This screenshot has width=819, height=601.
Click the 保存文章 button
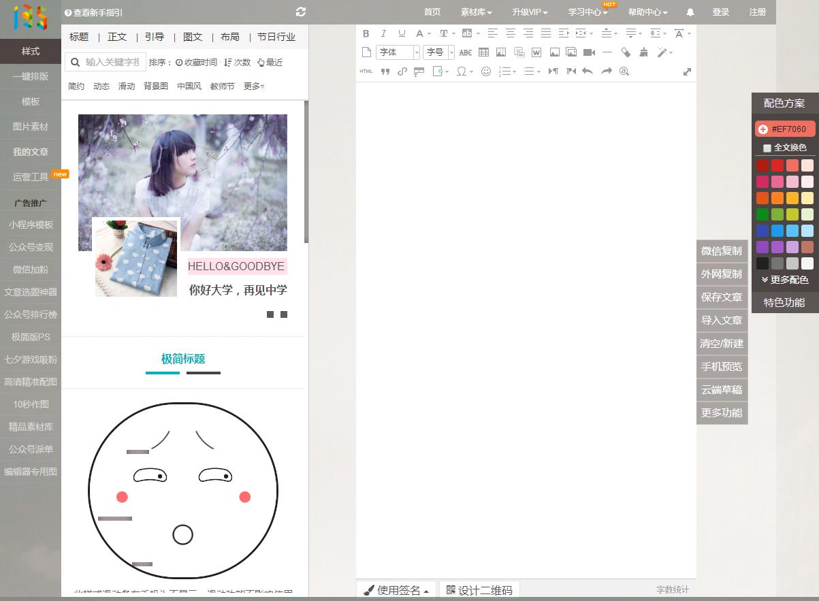click(x=721, y=297)
